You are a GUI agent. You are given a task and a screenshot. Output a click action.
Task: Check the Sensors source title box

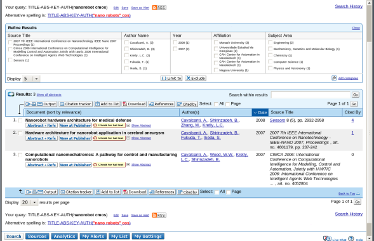click(x=10, y=60)
